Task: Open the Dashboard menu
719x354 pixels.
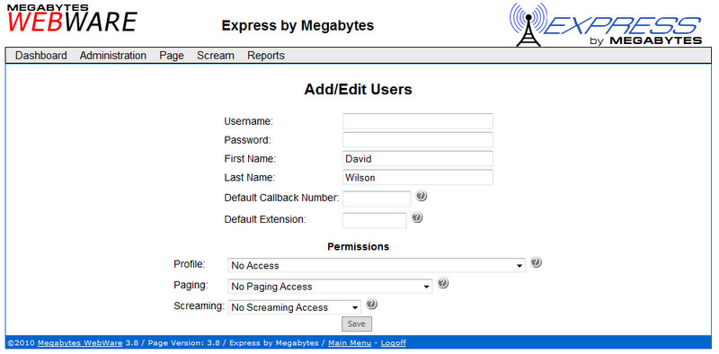Action: 40,56
